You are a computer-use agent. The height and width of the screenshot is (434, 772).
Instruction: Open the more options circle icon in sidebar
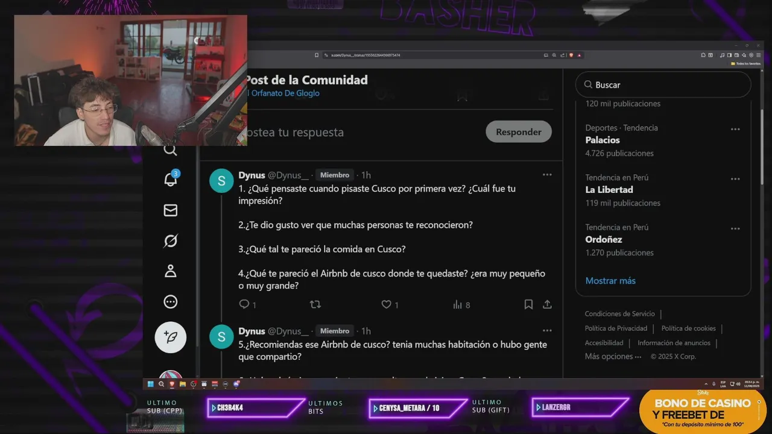coord(171,302)
